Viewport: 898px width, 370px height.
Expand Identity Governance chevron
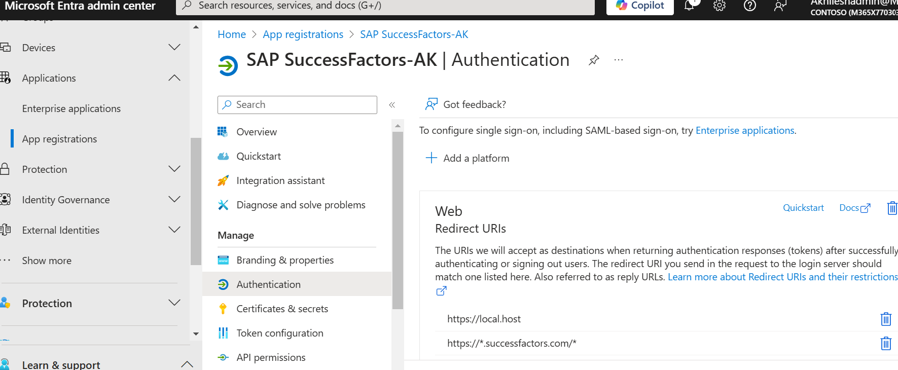[174, 200]
